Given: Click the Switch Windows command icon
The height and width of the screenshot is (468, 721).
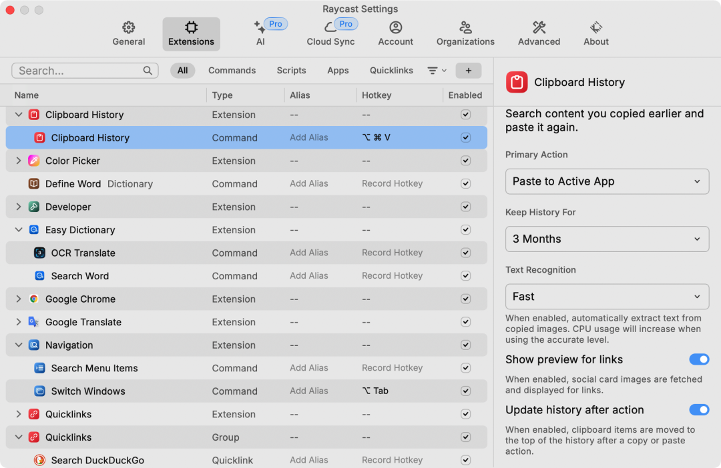Looking at the screenshot, I should coord(39,391).
